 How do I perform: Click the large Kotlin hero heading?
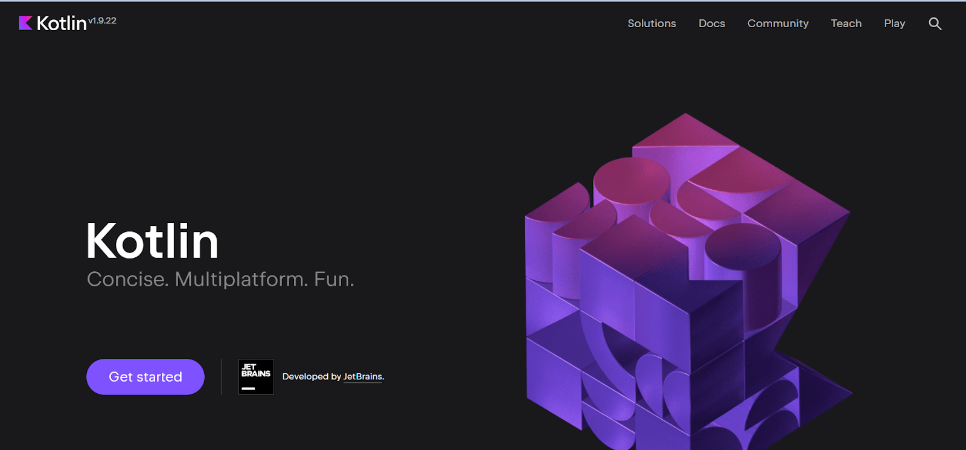point(152,241)
